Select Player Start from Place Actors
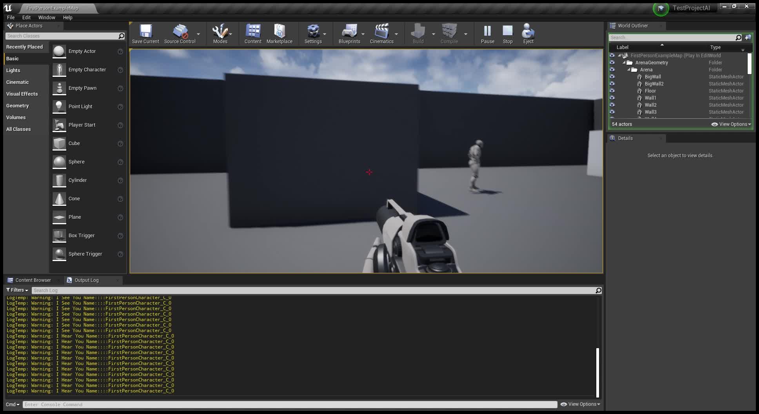The height and width of the screenshot is (414, 759). pos(82,125)
